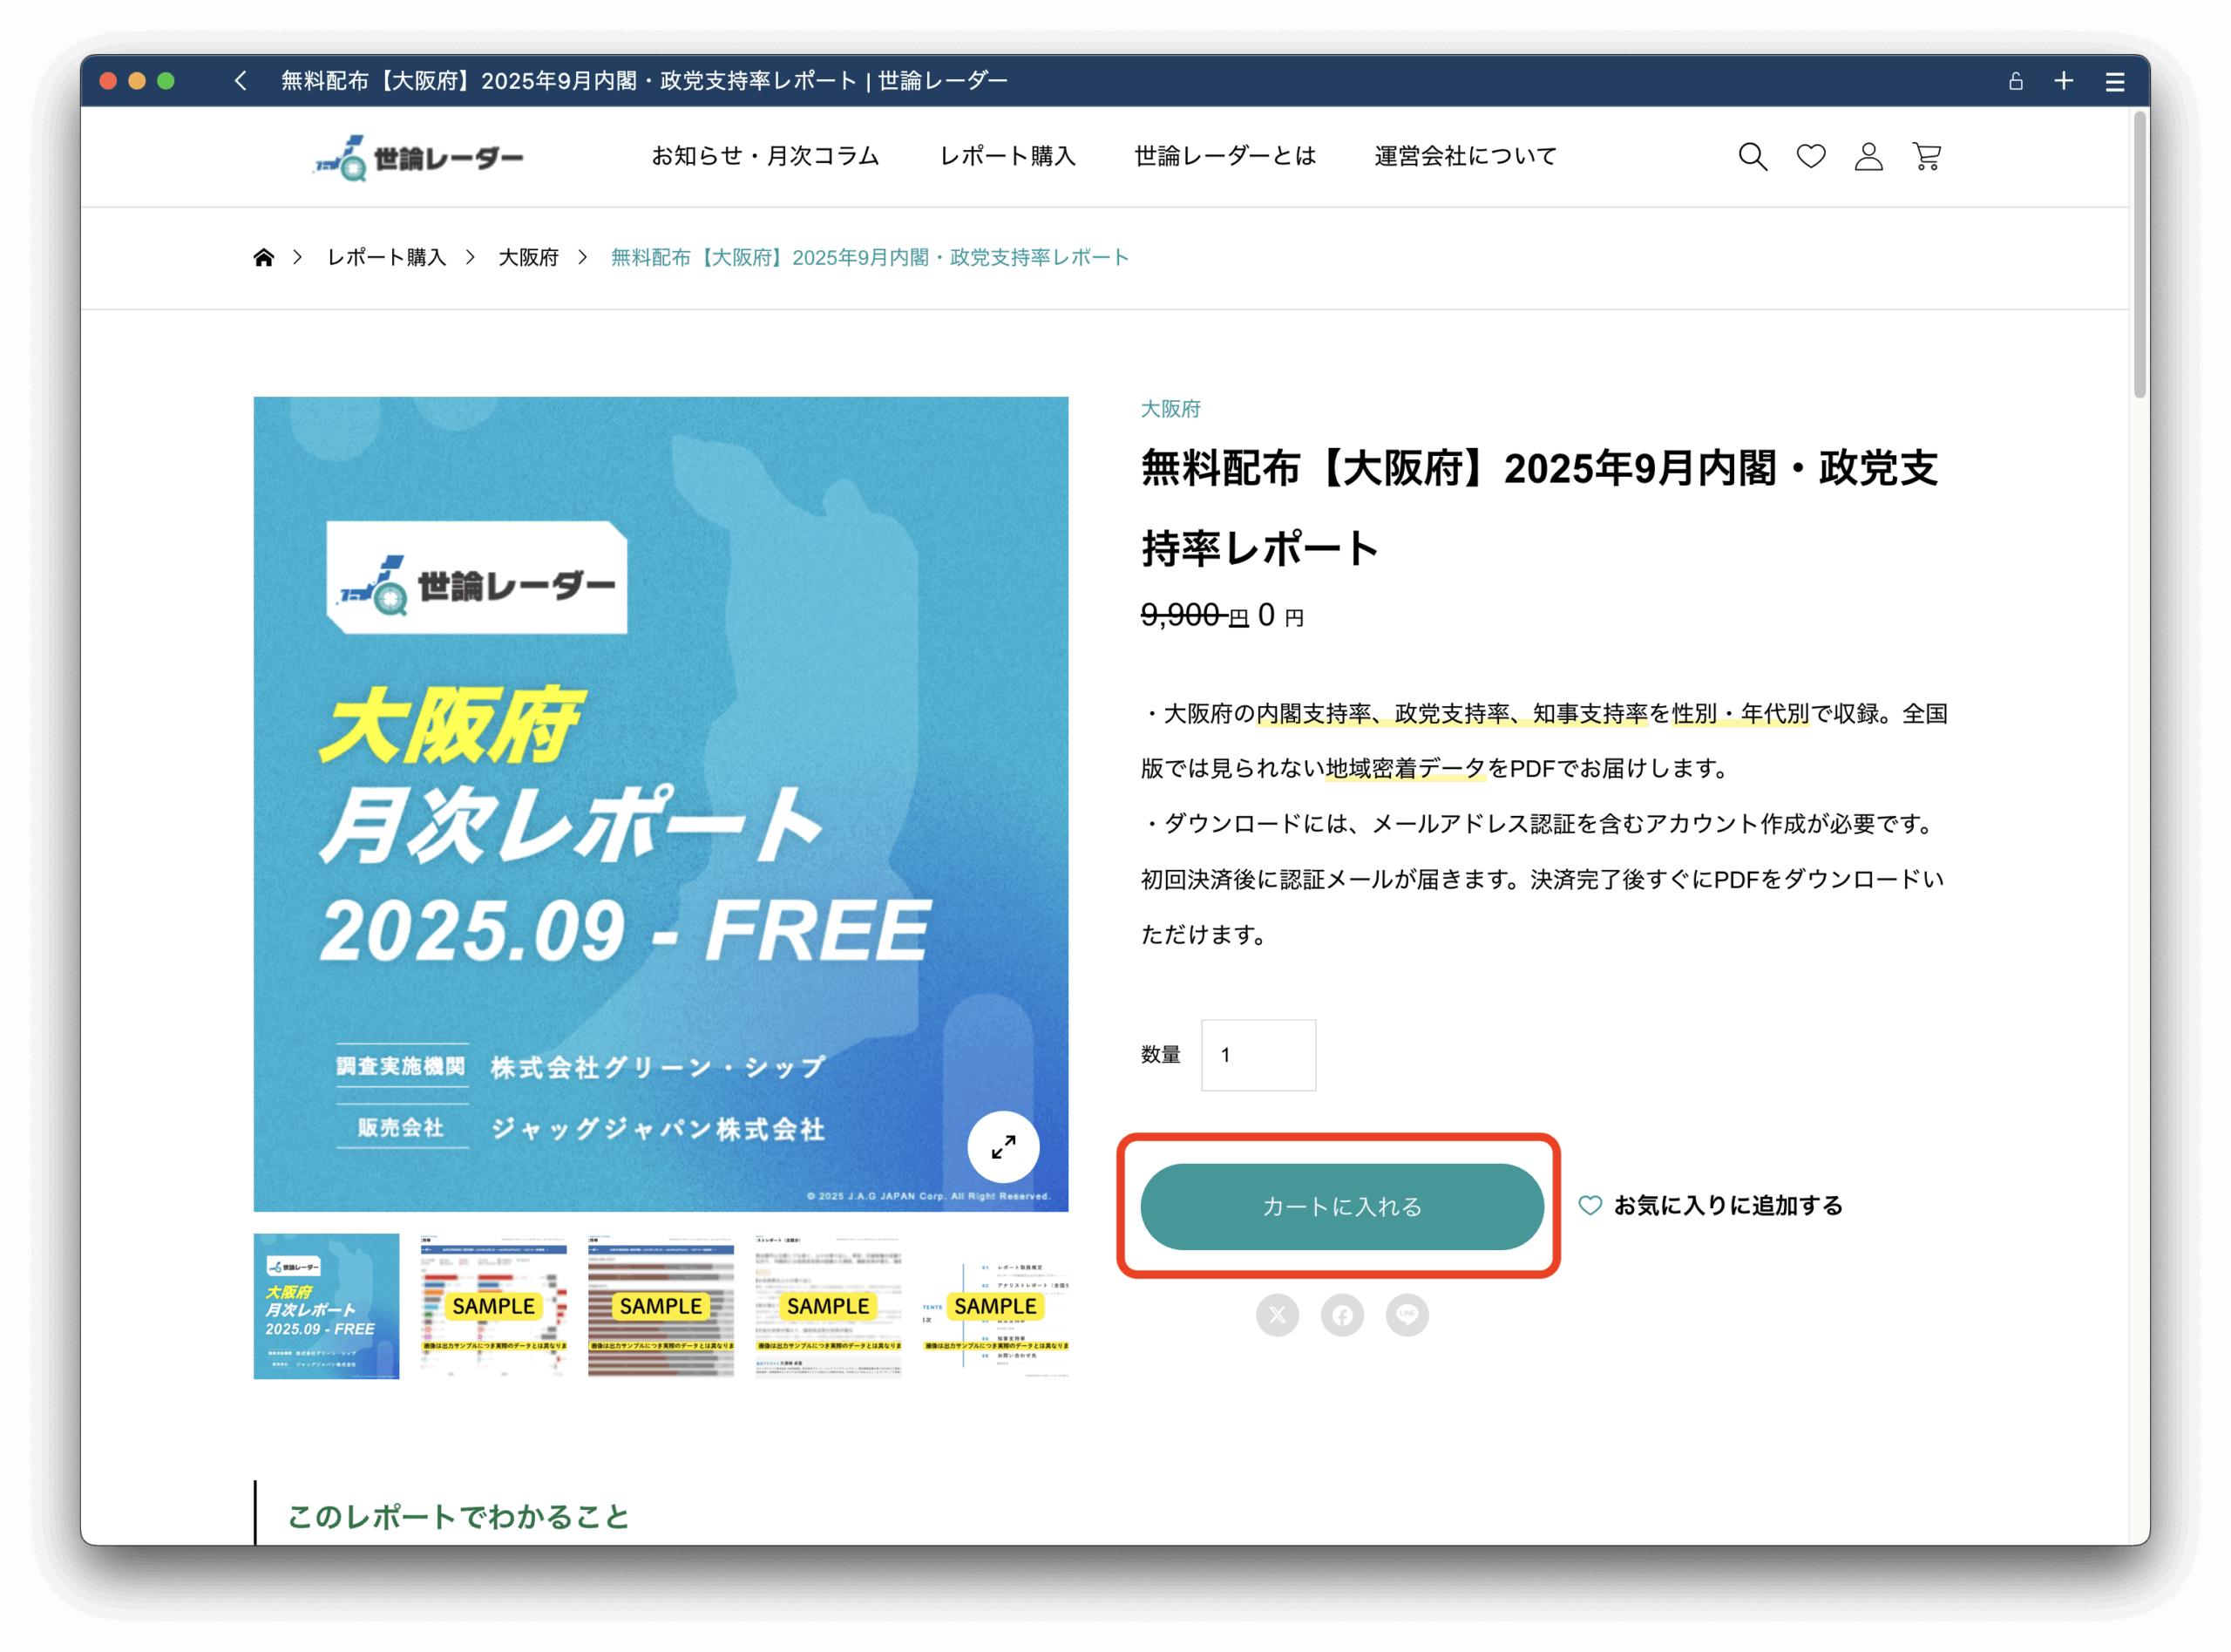This screenshot has height=1652, width=2231.
Task: Click 大阪府 breadcrumb link
Action: tap(528, 258)
